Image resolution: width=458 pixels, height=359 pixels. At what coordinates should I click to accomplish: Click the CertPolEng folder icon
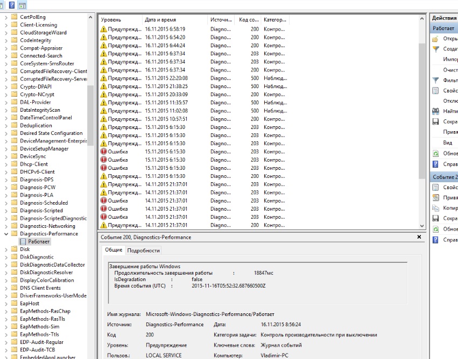pos(15,17)
